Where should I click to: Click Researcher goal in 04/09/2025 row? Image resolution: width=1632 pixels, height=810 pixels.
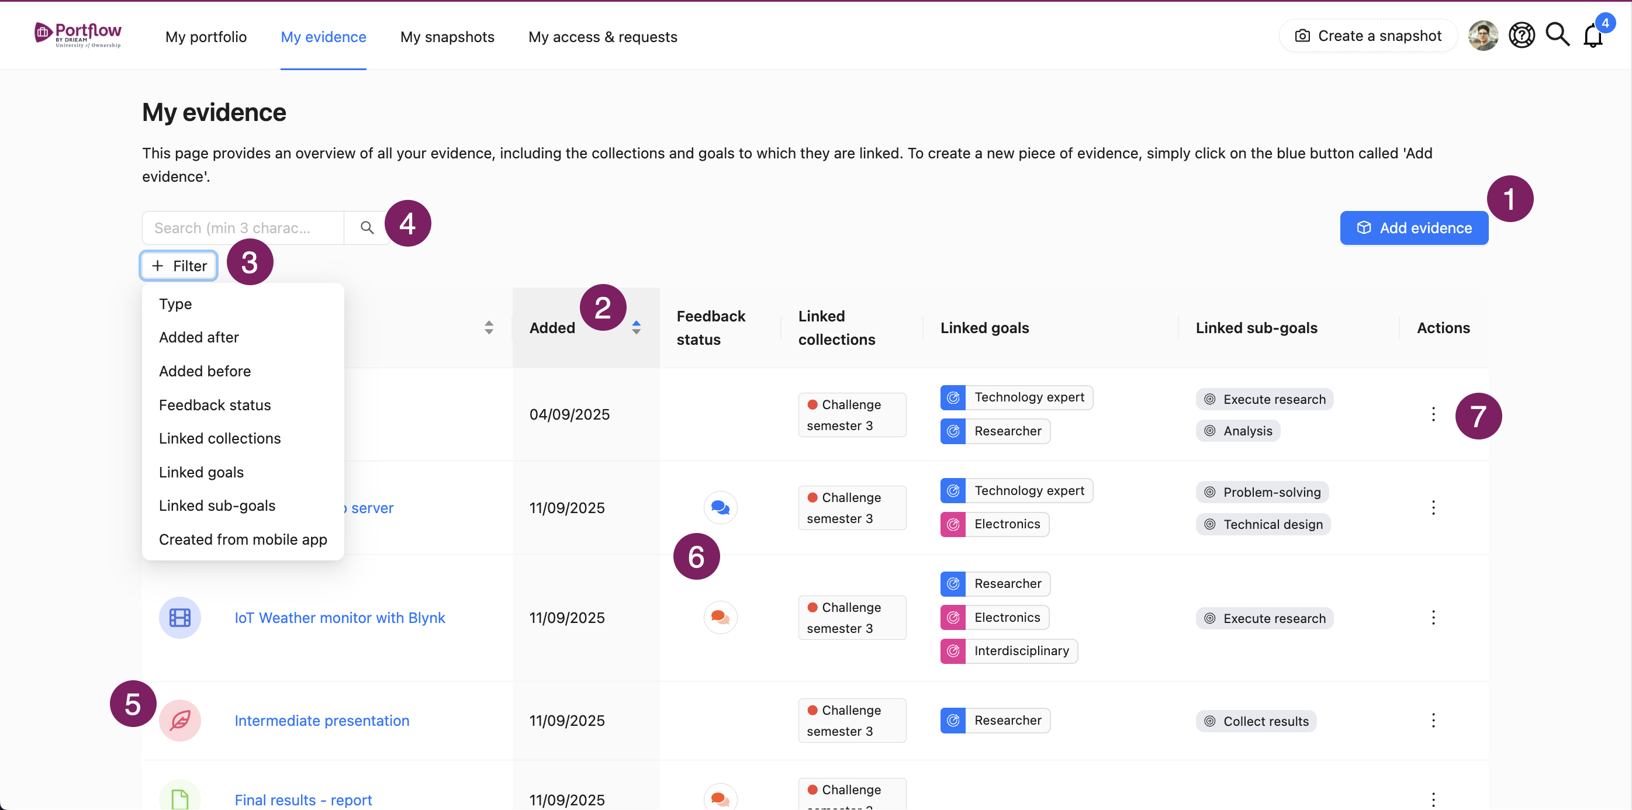point(995,431)
